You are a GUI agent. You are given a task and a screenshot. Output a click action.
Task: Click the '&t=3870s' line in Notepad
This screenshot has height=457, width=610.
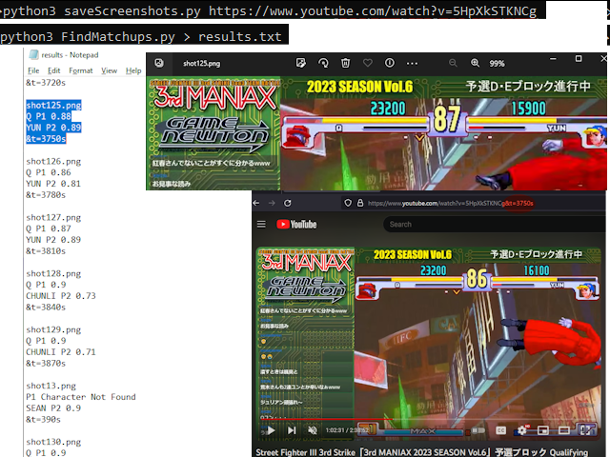[46, 364]
